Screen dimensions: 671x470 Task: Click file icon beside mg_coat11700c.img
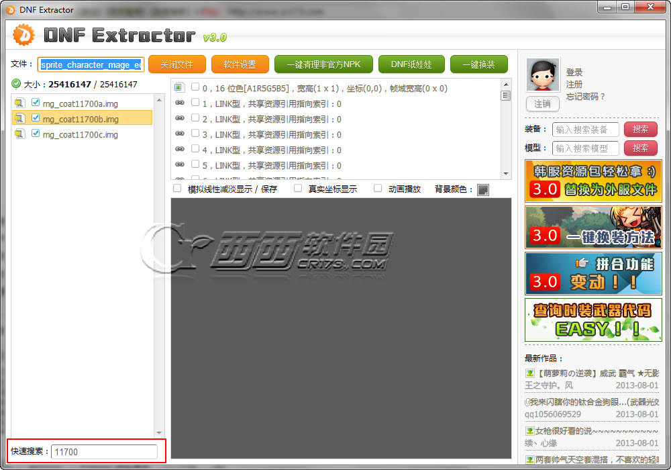click(19, 134)
